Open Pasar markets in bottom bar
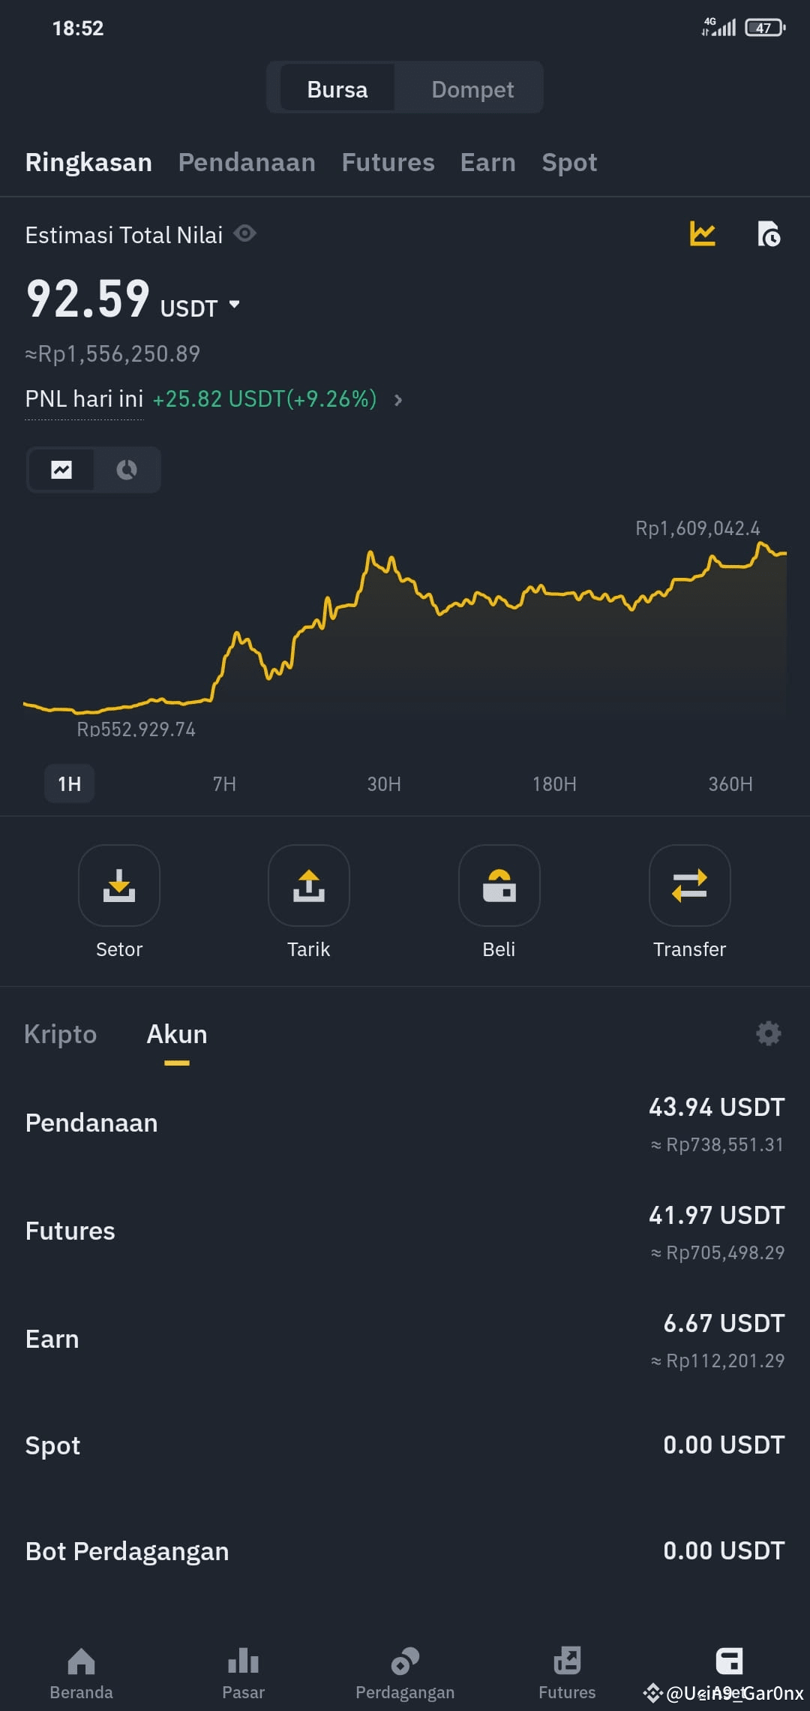 pos(243,1672)
